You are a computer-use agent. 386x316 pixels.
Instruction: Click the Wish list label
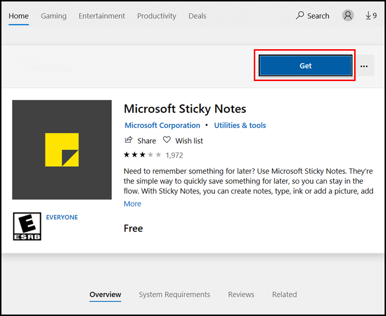coord(189,141)
